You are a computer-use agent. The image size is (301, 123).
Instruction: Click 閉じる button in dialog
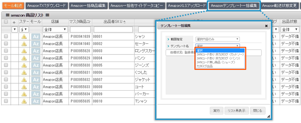(x=258, y=111)
